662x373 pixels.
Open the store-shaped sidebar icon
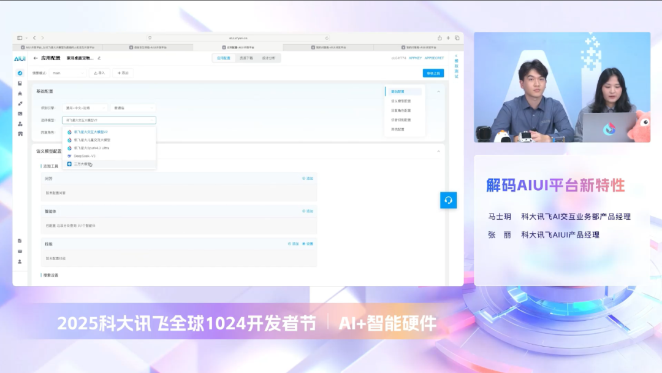(20, 134)
